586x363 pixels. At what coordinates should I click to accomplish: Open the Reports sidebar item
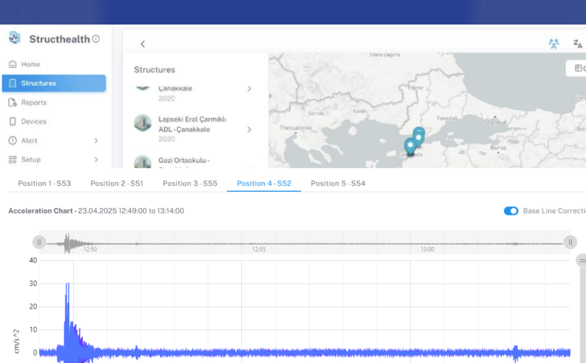click(x=34, y=102)
